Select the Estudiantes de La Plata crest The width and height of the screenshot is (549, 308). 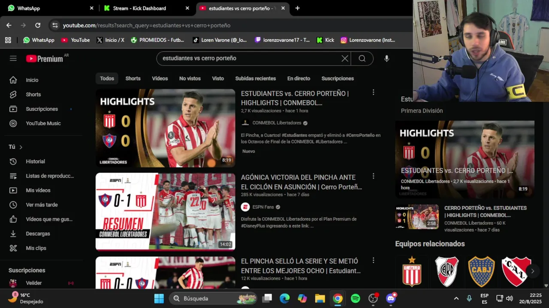coord(412,271)
